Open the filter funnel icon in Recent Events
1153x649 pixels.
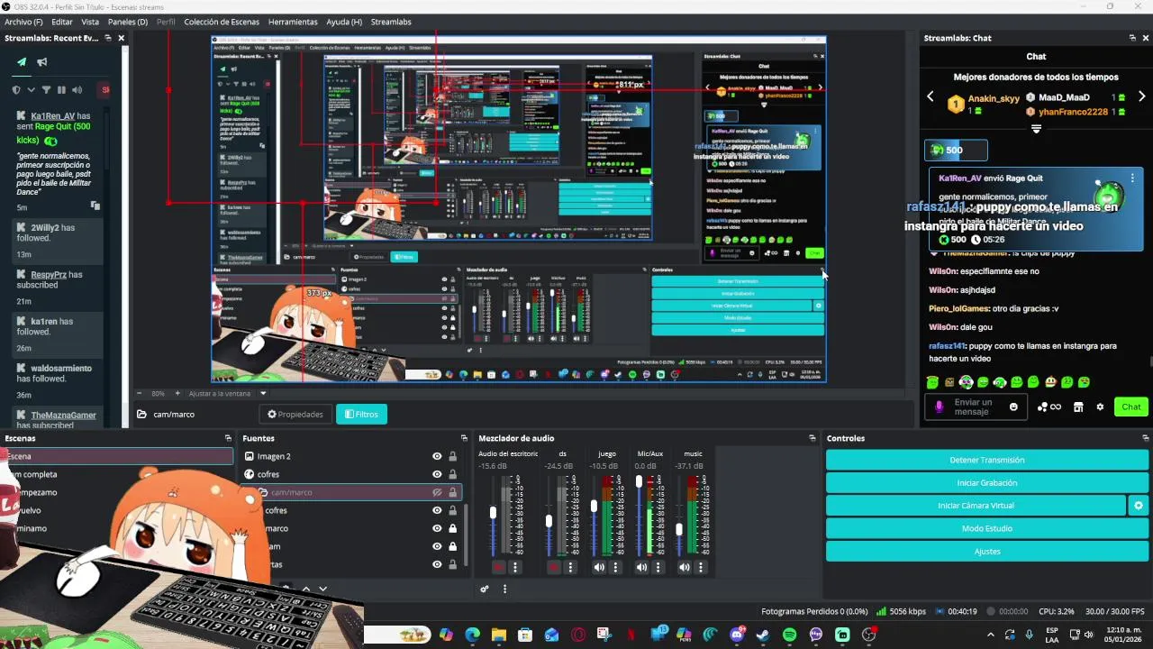46,90
